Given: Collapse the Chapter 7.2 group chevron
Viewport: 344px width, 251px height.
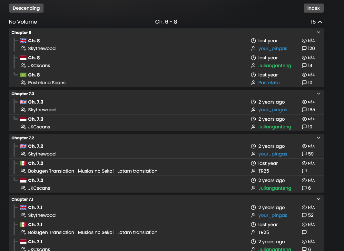Looking at the screenshot, I should point(319,138).
